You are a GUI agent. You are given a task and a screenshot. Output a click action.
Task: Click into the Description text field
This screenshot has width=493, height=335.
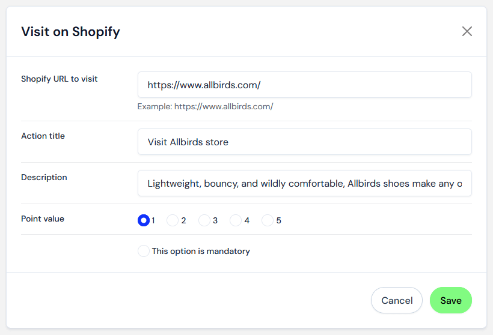point(304,183)
